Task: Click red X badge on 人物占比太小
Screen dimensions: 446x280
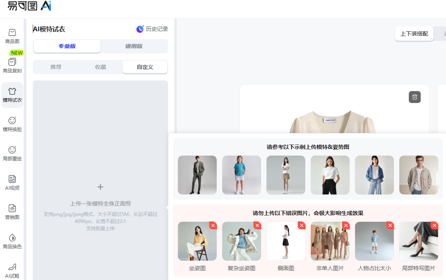Action: tap(390, 225)
